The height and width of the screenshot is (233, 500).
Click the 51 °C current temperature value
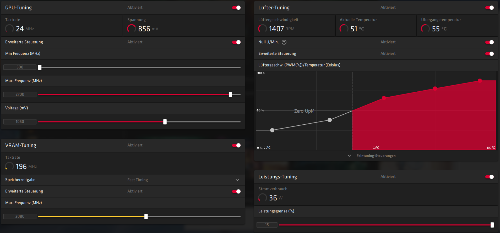coord(357,29)
